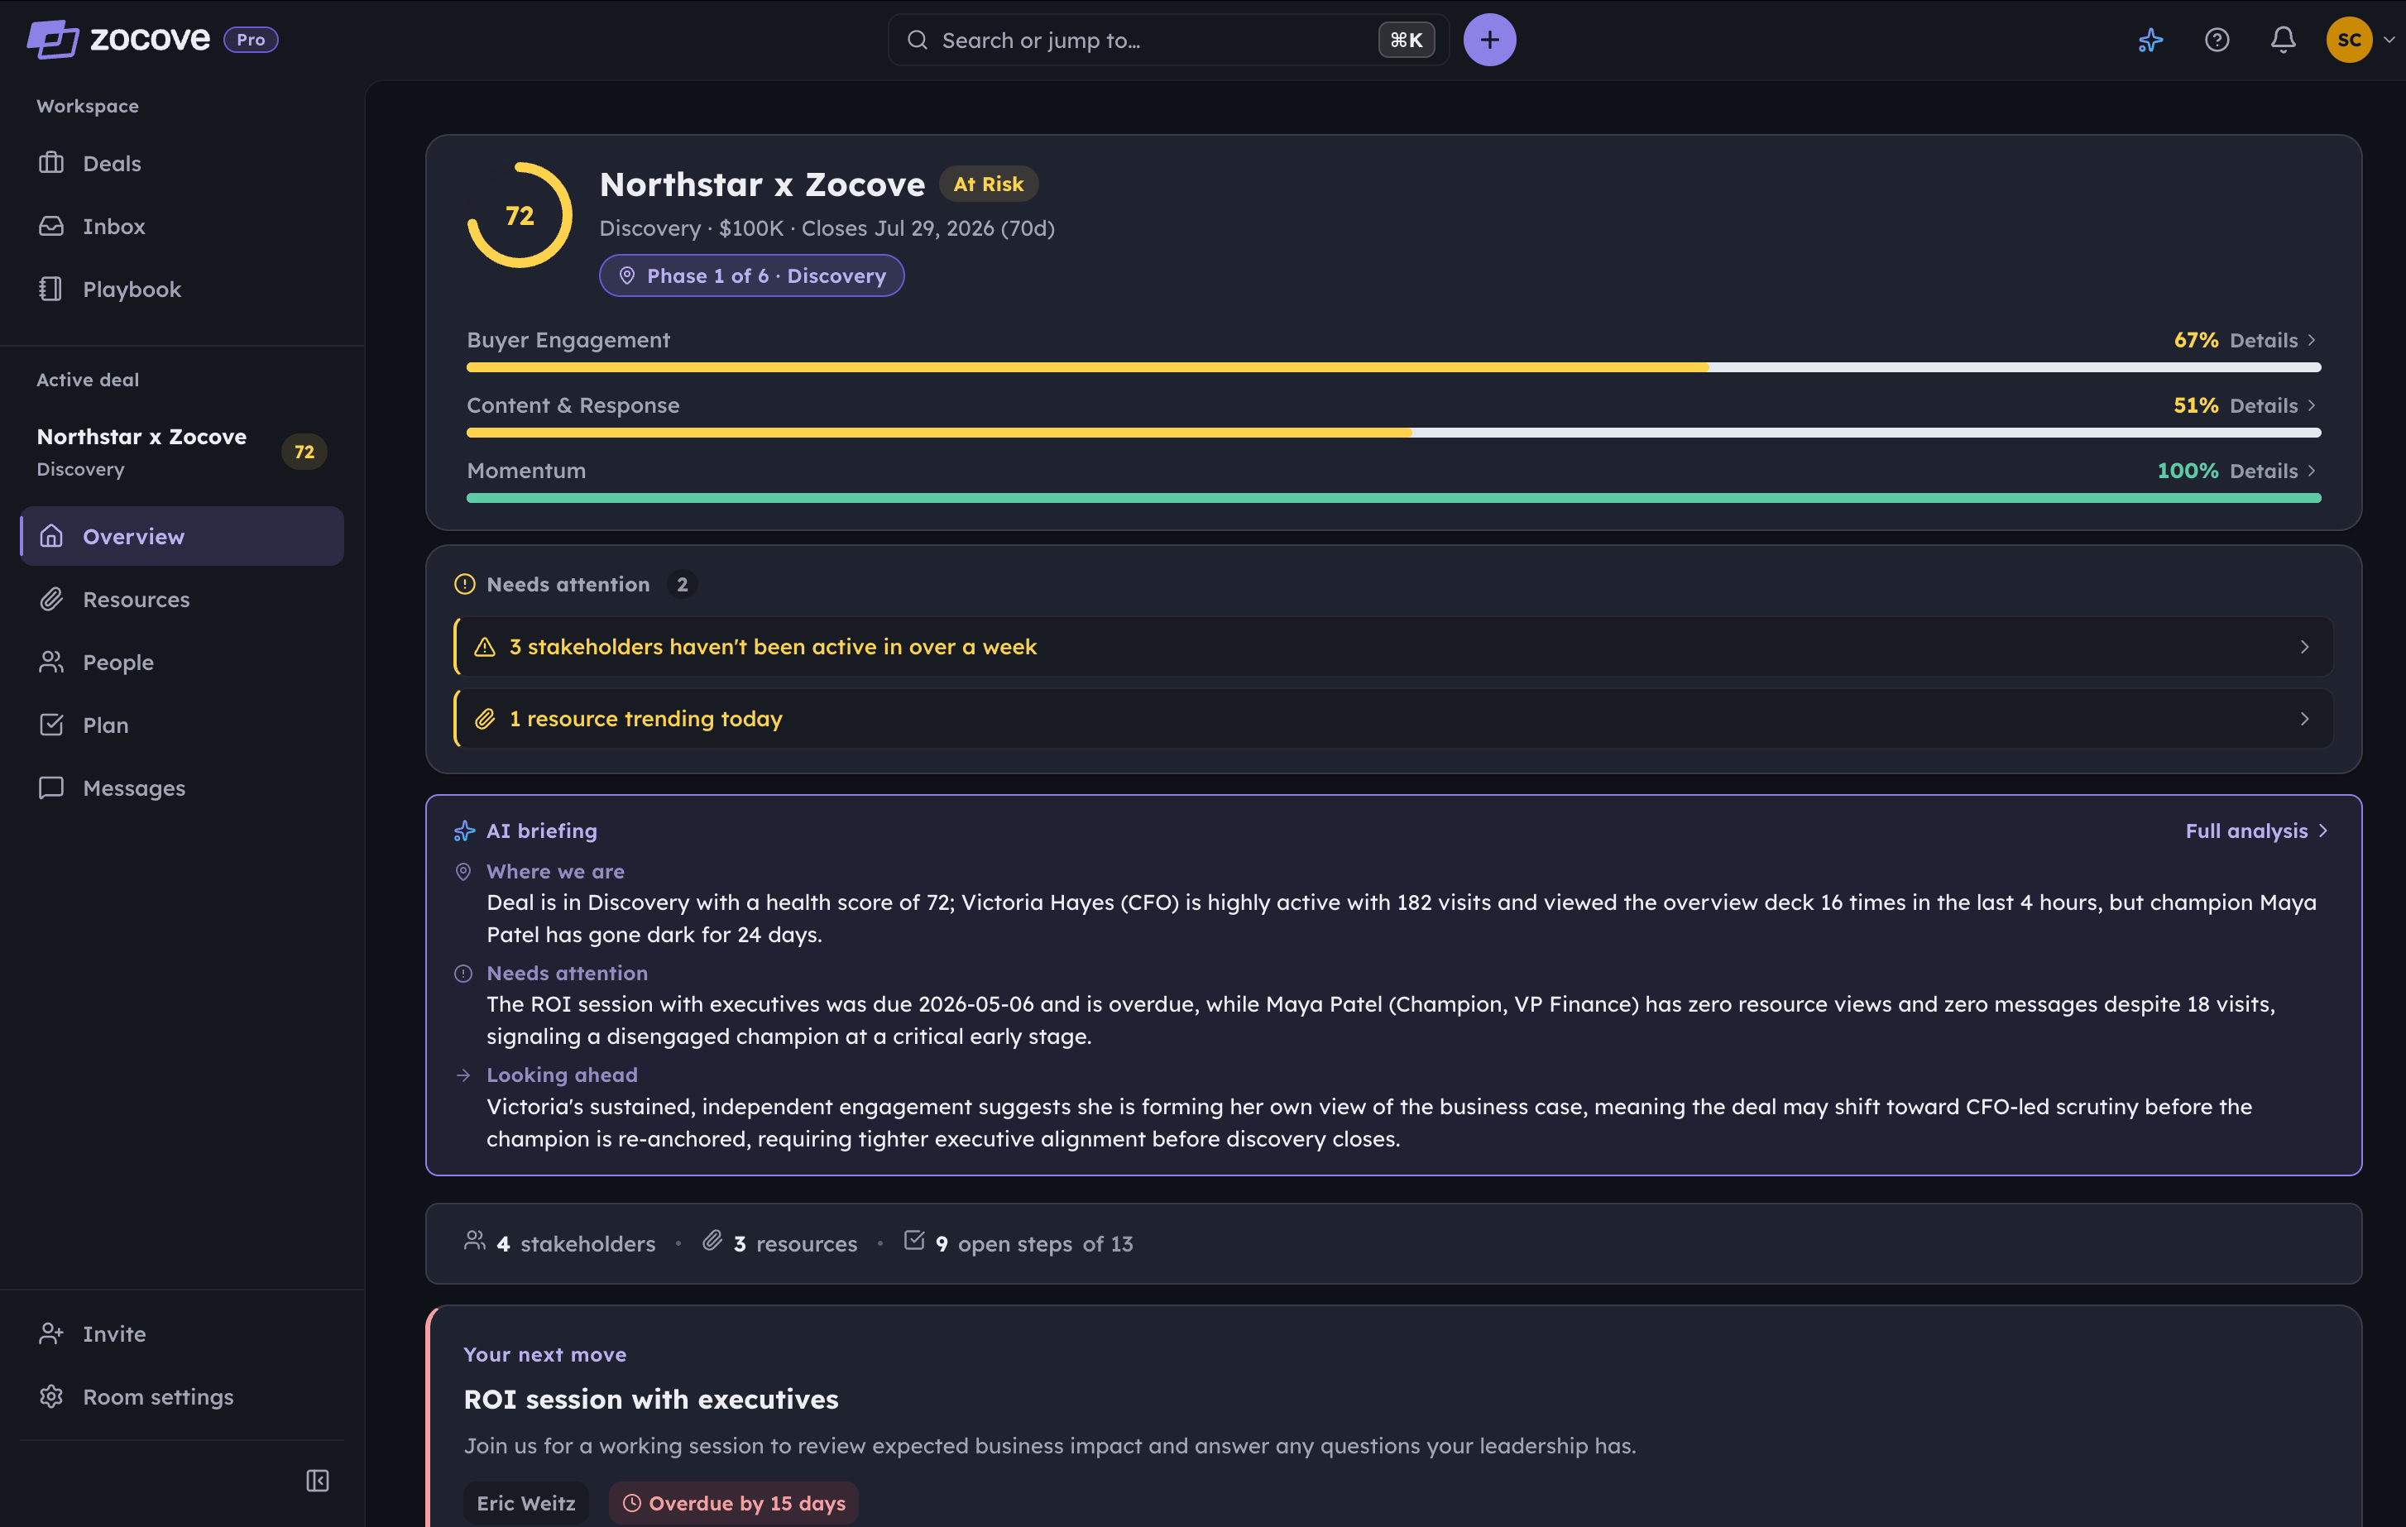Click the warning triangle on stakeholders alert
This screenshot has width=2406, height=1527.
click(x=485, y=646)
